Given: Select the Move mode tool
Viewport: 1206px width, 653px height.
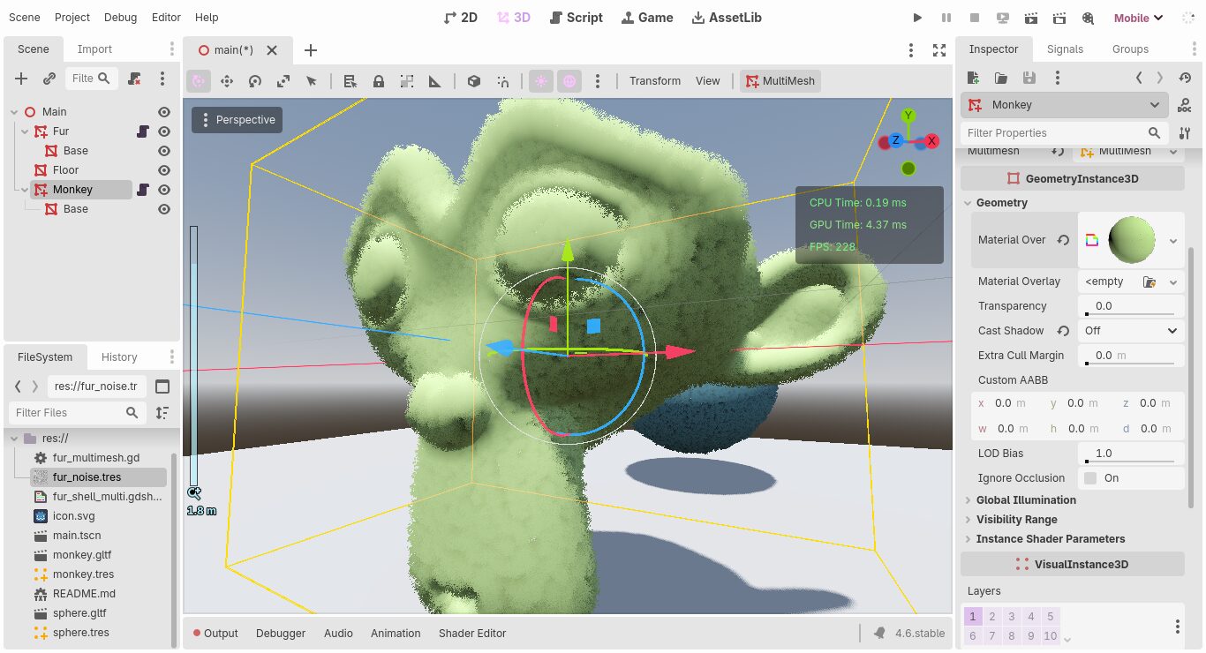Looking at the screenshot, I should click(x=227, y=81).
